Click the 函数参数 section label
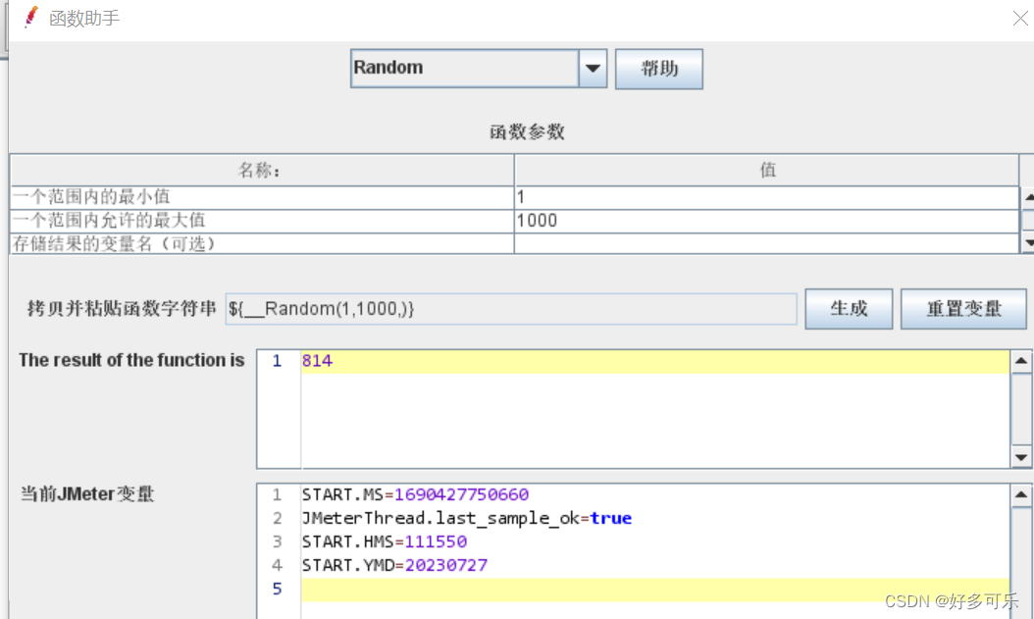This screenshot has height=619, width=1034. coord(527,131)
